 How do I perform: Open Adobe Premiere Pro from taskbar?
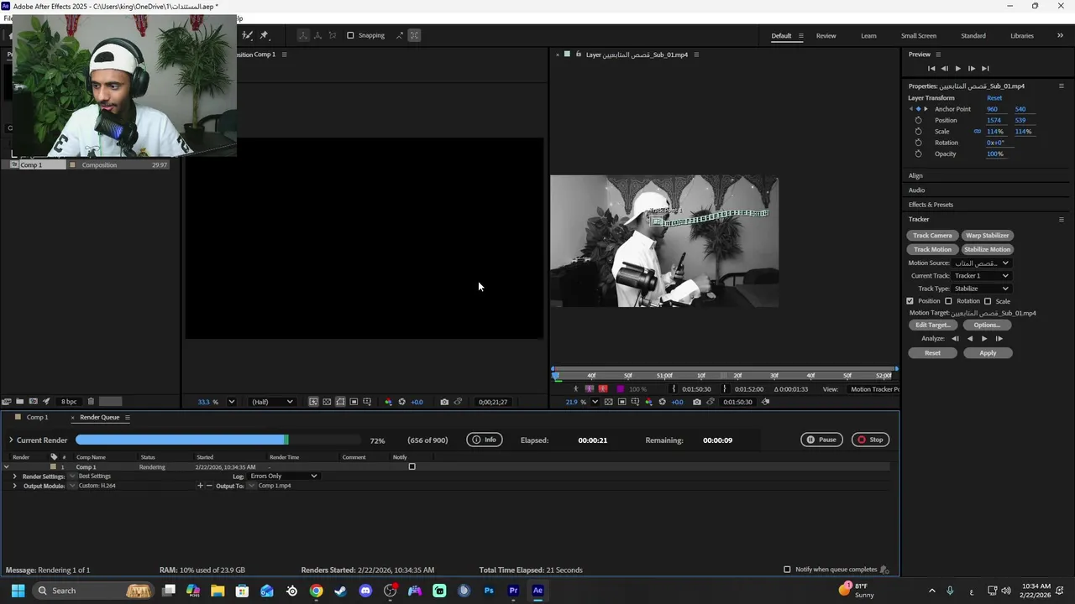[x=513, y=591]
